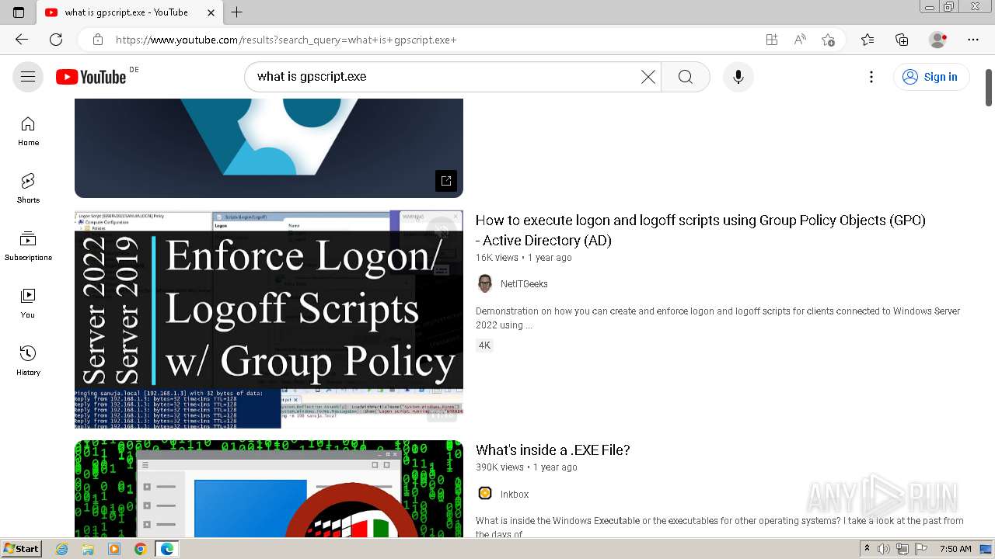The width and height of the screenshot is (995, 559).
Task: Open apps available icon in address bar
Action: pyautogui.click(x=771, y=40)
